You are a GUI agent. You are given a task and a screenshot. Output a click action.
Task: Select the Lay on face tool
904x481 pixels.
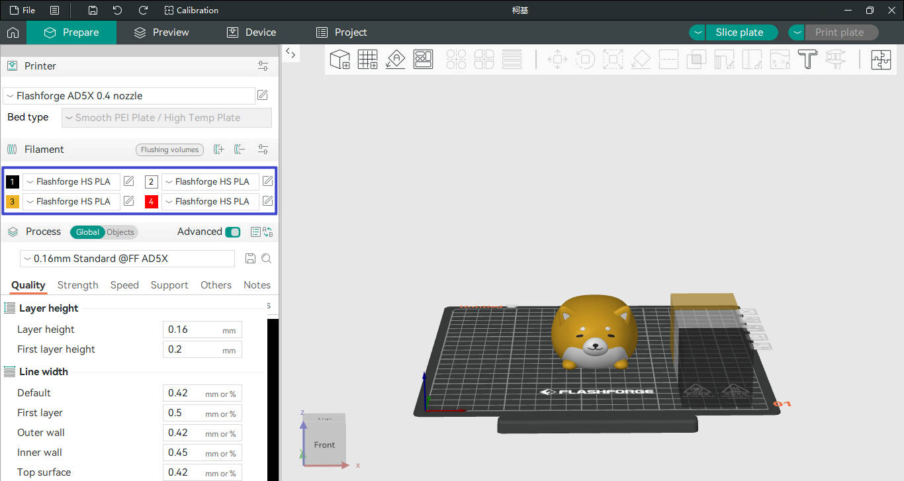coord(641,60)
